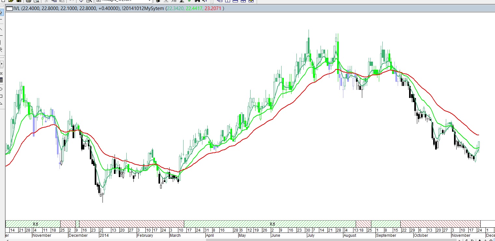Click the second expert symbol in the ribbon
Viewport: 495px width, 241px height.
click(273, 224)
